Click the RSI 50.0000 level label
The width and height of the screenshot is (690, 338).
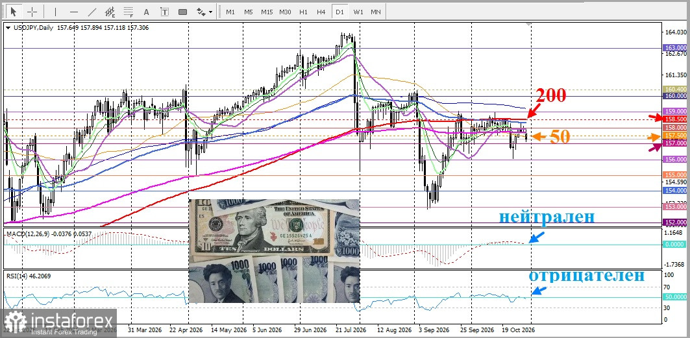[675, 297]
